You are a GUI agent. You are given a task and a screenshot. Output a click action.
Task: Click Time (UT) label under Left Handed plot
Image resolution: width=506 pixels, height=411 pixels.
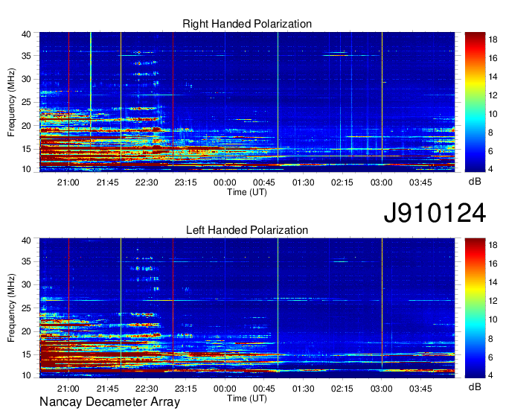coord(247,398)
